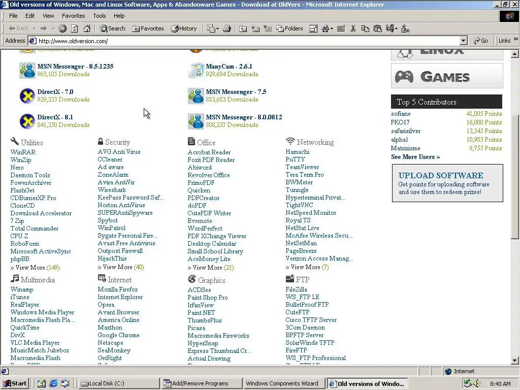Switch to Local Disk (C:) taskbar window
The width and height of the screenshot is (520, 390).
(119, 383)
